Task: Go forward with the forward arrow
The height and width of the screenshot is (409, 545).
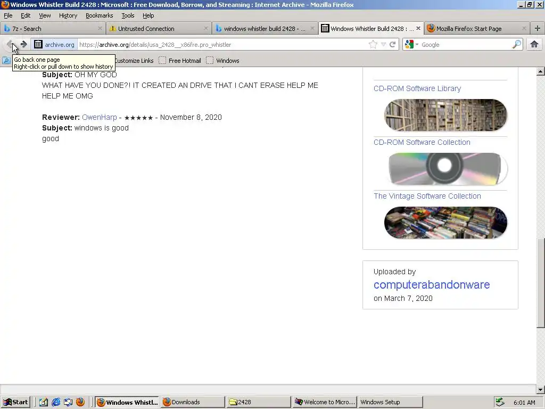Action: tap(23, 44)
